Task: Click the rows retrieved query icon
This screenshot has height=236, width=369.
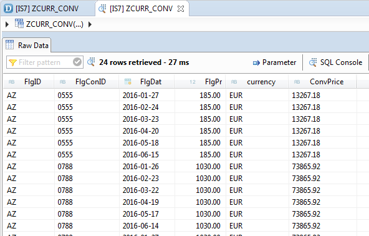Action: click(91, 62)
